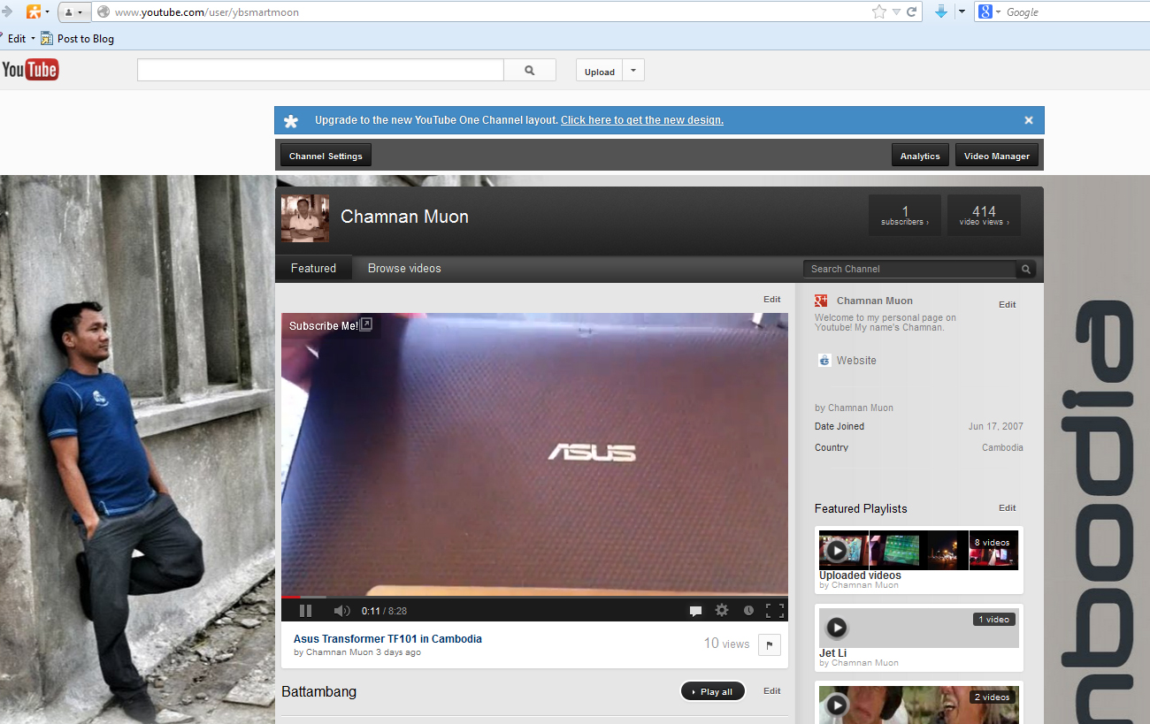Image resolution: width=1150 pixels, height=724 pixels.
Task: Switch to the Browse videos tab
Action: 404,269
